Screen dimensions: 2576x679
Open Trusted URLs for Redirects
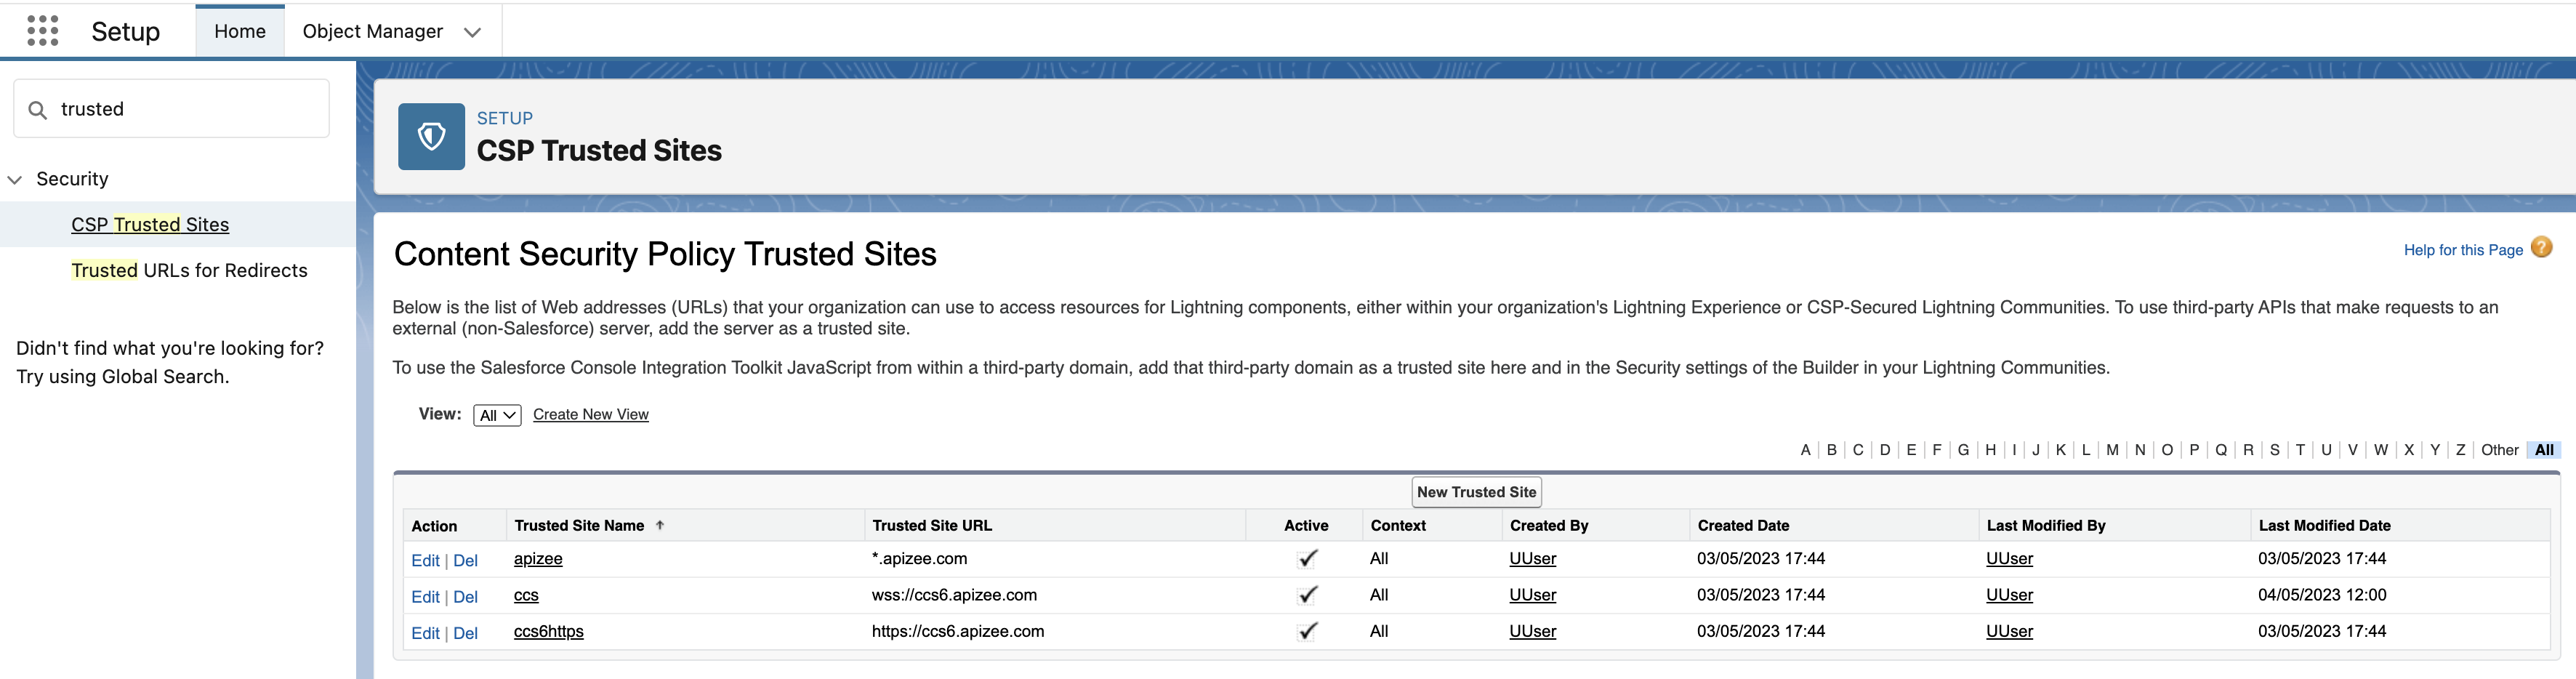[189, 270]
